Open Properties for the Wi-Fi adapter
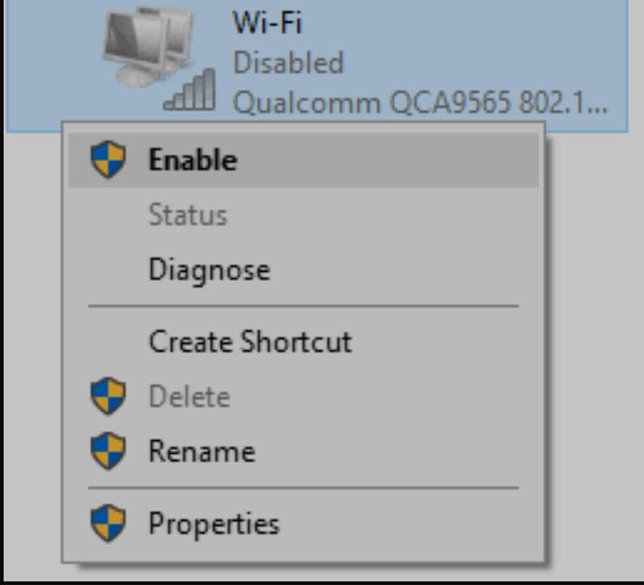The image size is (644, 585). pos(303,523)
